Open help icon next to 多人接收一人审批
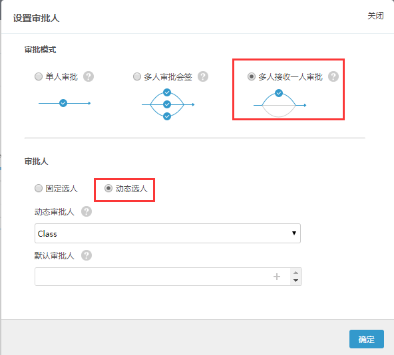The image size is (394, 355). (x=333, y=76)
